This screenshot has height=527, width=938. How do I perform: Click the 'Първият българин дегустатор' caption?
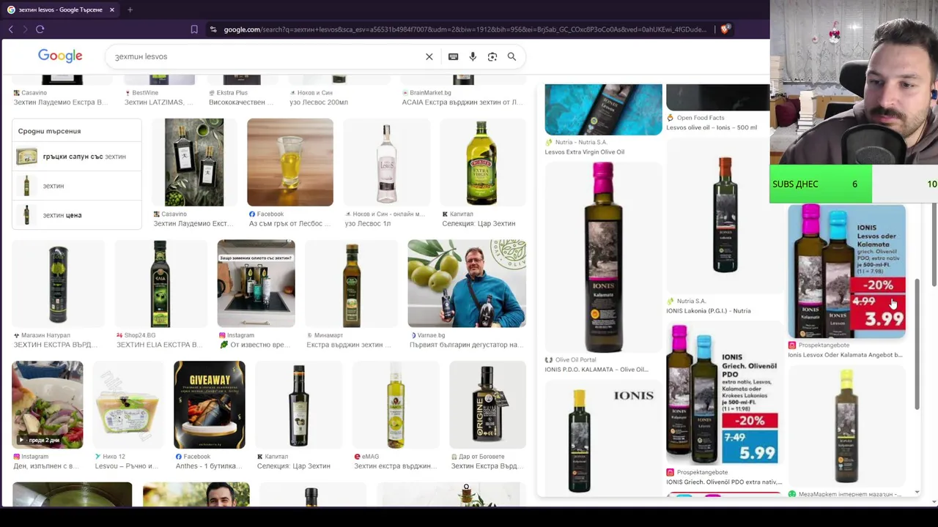coord(466,345)
